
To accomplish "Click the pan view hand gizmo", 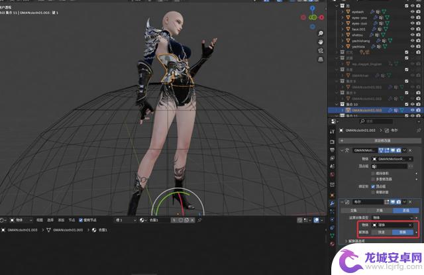I will point(321,42).
